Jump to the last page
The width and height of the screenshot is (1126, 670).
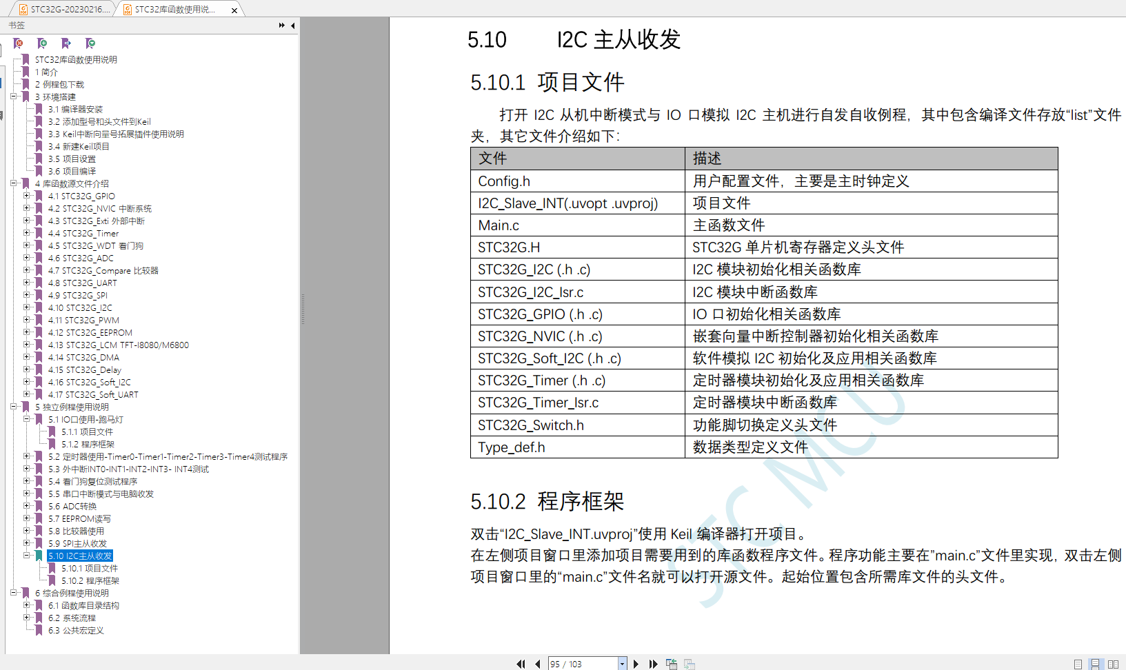tap(653, 664)
